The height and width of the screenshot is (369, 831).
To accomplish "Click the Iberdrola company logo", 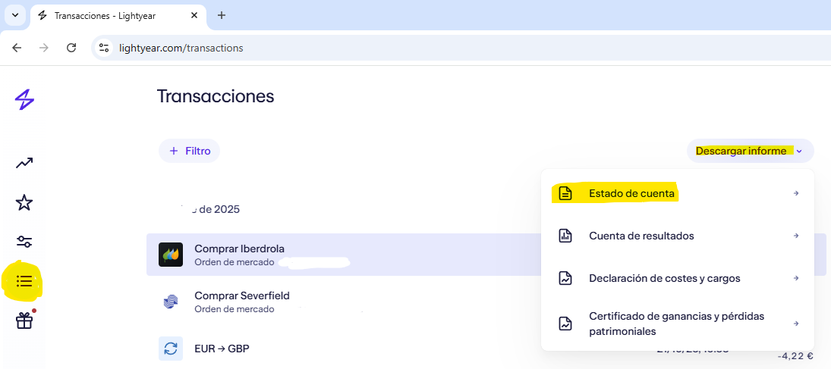I will click(x=171, y=255).
